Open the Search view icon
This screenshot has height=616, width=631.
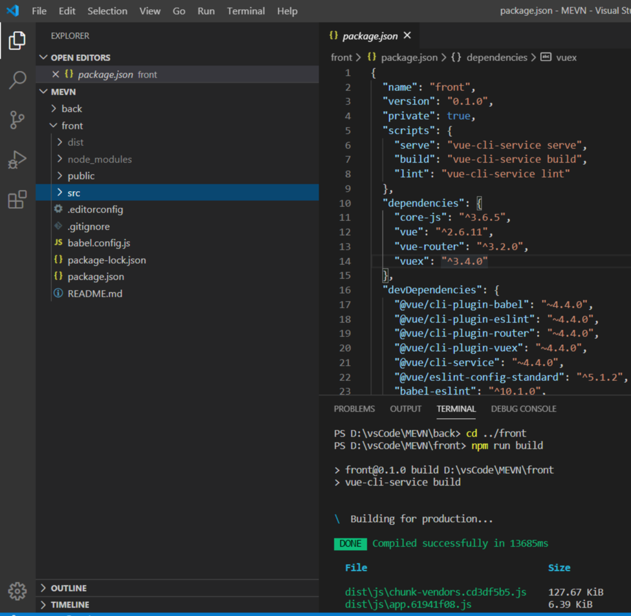17,80
